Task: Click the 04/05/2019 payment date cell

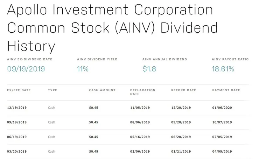Action: pos(222,152)
